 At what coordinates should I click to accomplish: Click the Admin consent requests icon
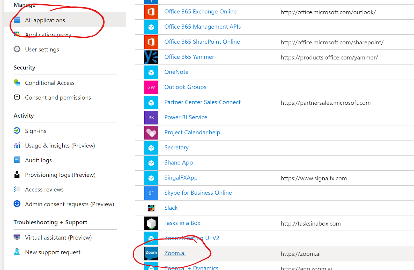click(x=17, y=204)
